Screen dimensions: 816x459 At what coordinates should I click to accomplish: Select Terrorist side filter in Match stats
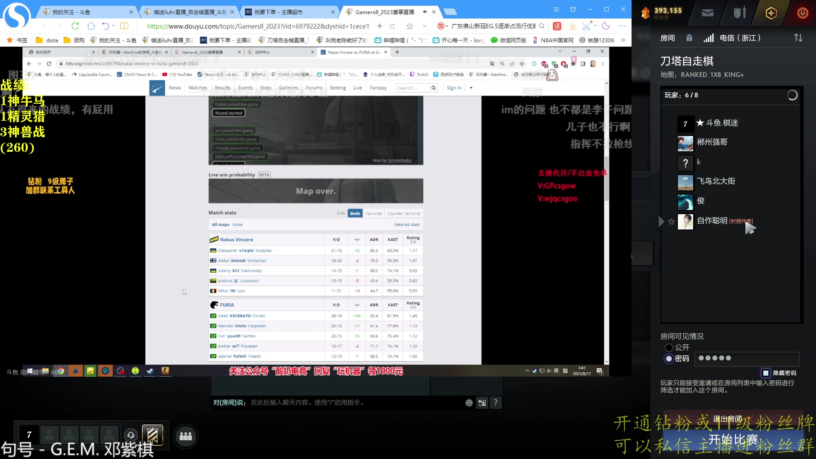374,213
